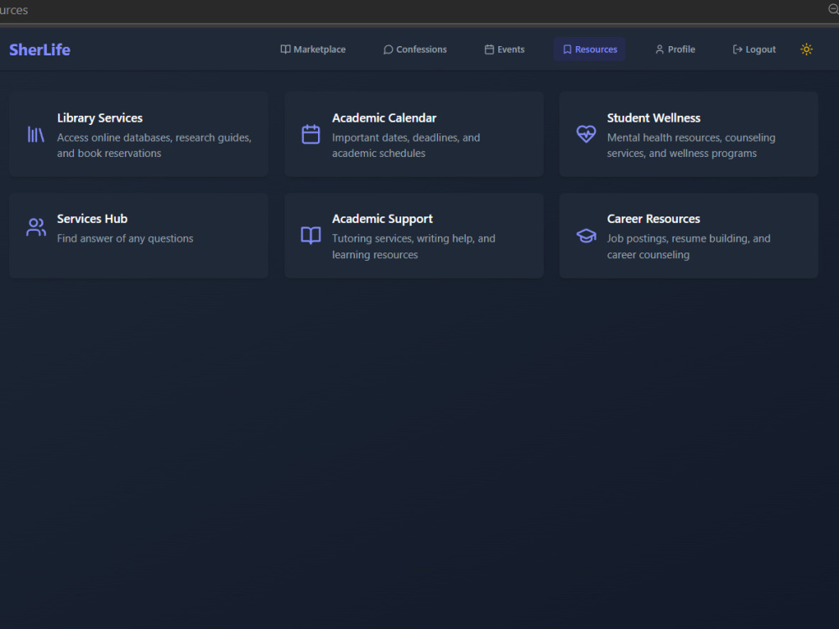Open the Academic Support card title

point(382,219)
